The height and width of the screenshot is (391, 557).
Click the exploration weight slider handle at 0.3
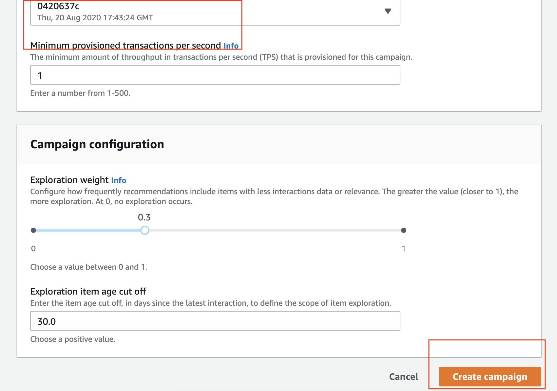click(x=144, y=230)
